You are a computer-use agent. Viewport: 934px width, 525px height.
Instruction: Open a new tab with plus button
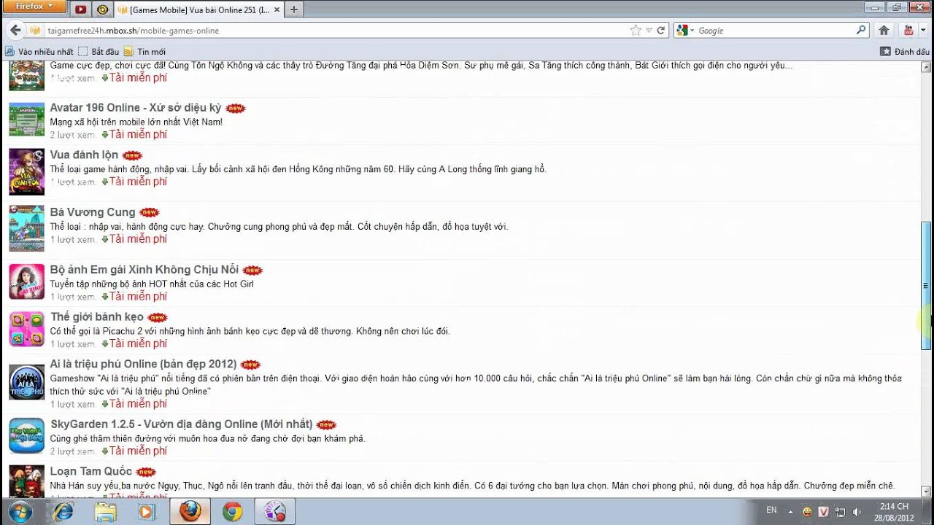point(293,9)
